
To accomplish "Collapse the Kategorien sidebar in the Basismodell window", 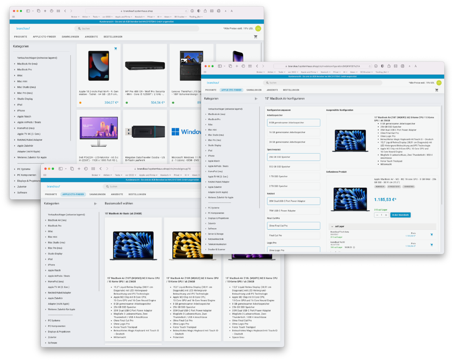I will 96,204.
